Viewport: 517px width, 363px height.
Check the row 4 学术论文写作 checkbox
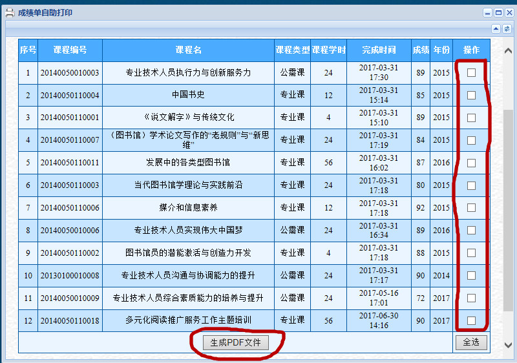(x=472, y=140)
